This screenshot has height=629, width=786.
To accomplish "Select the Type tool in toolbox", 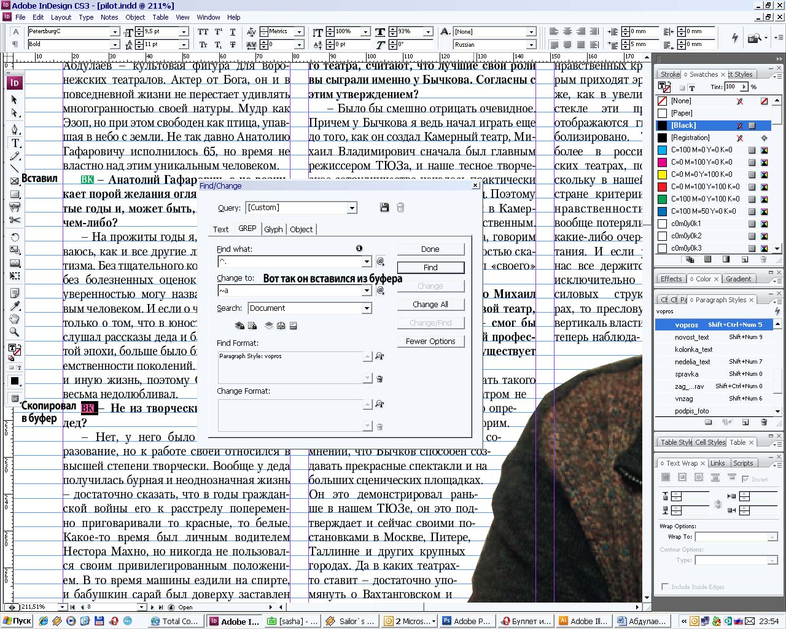I will [15, 143].
